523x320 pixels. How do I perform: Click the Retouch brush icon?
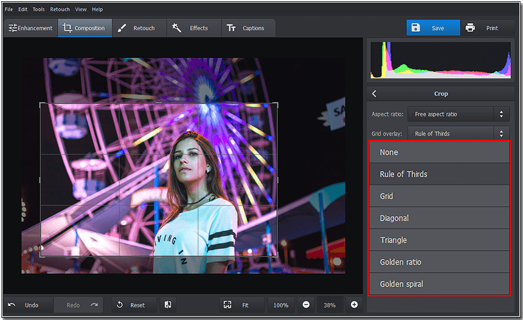tap(122, 28)
